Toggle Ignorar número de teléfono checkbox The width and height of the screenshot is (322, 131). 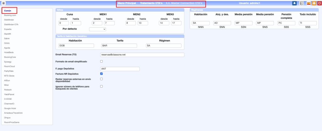pyautogui.click(x=101, y=86)
